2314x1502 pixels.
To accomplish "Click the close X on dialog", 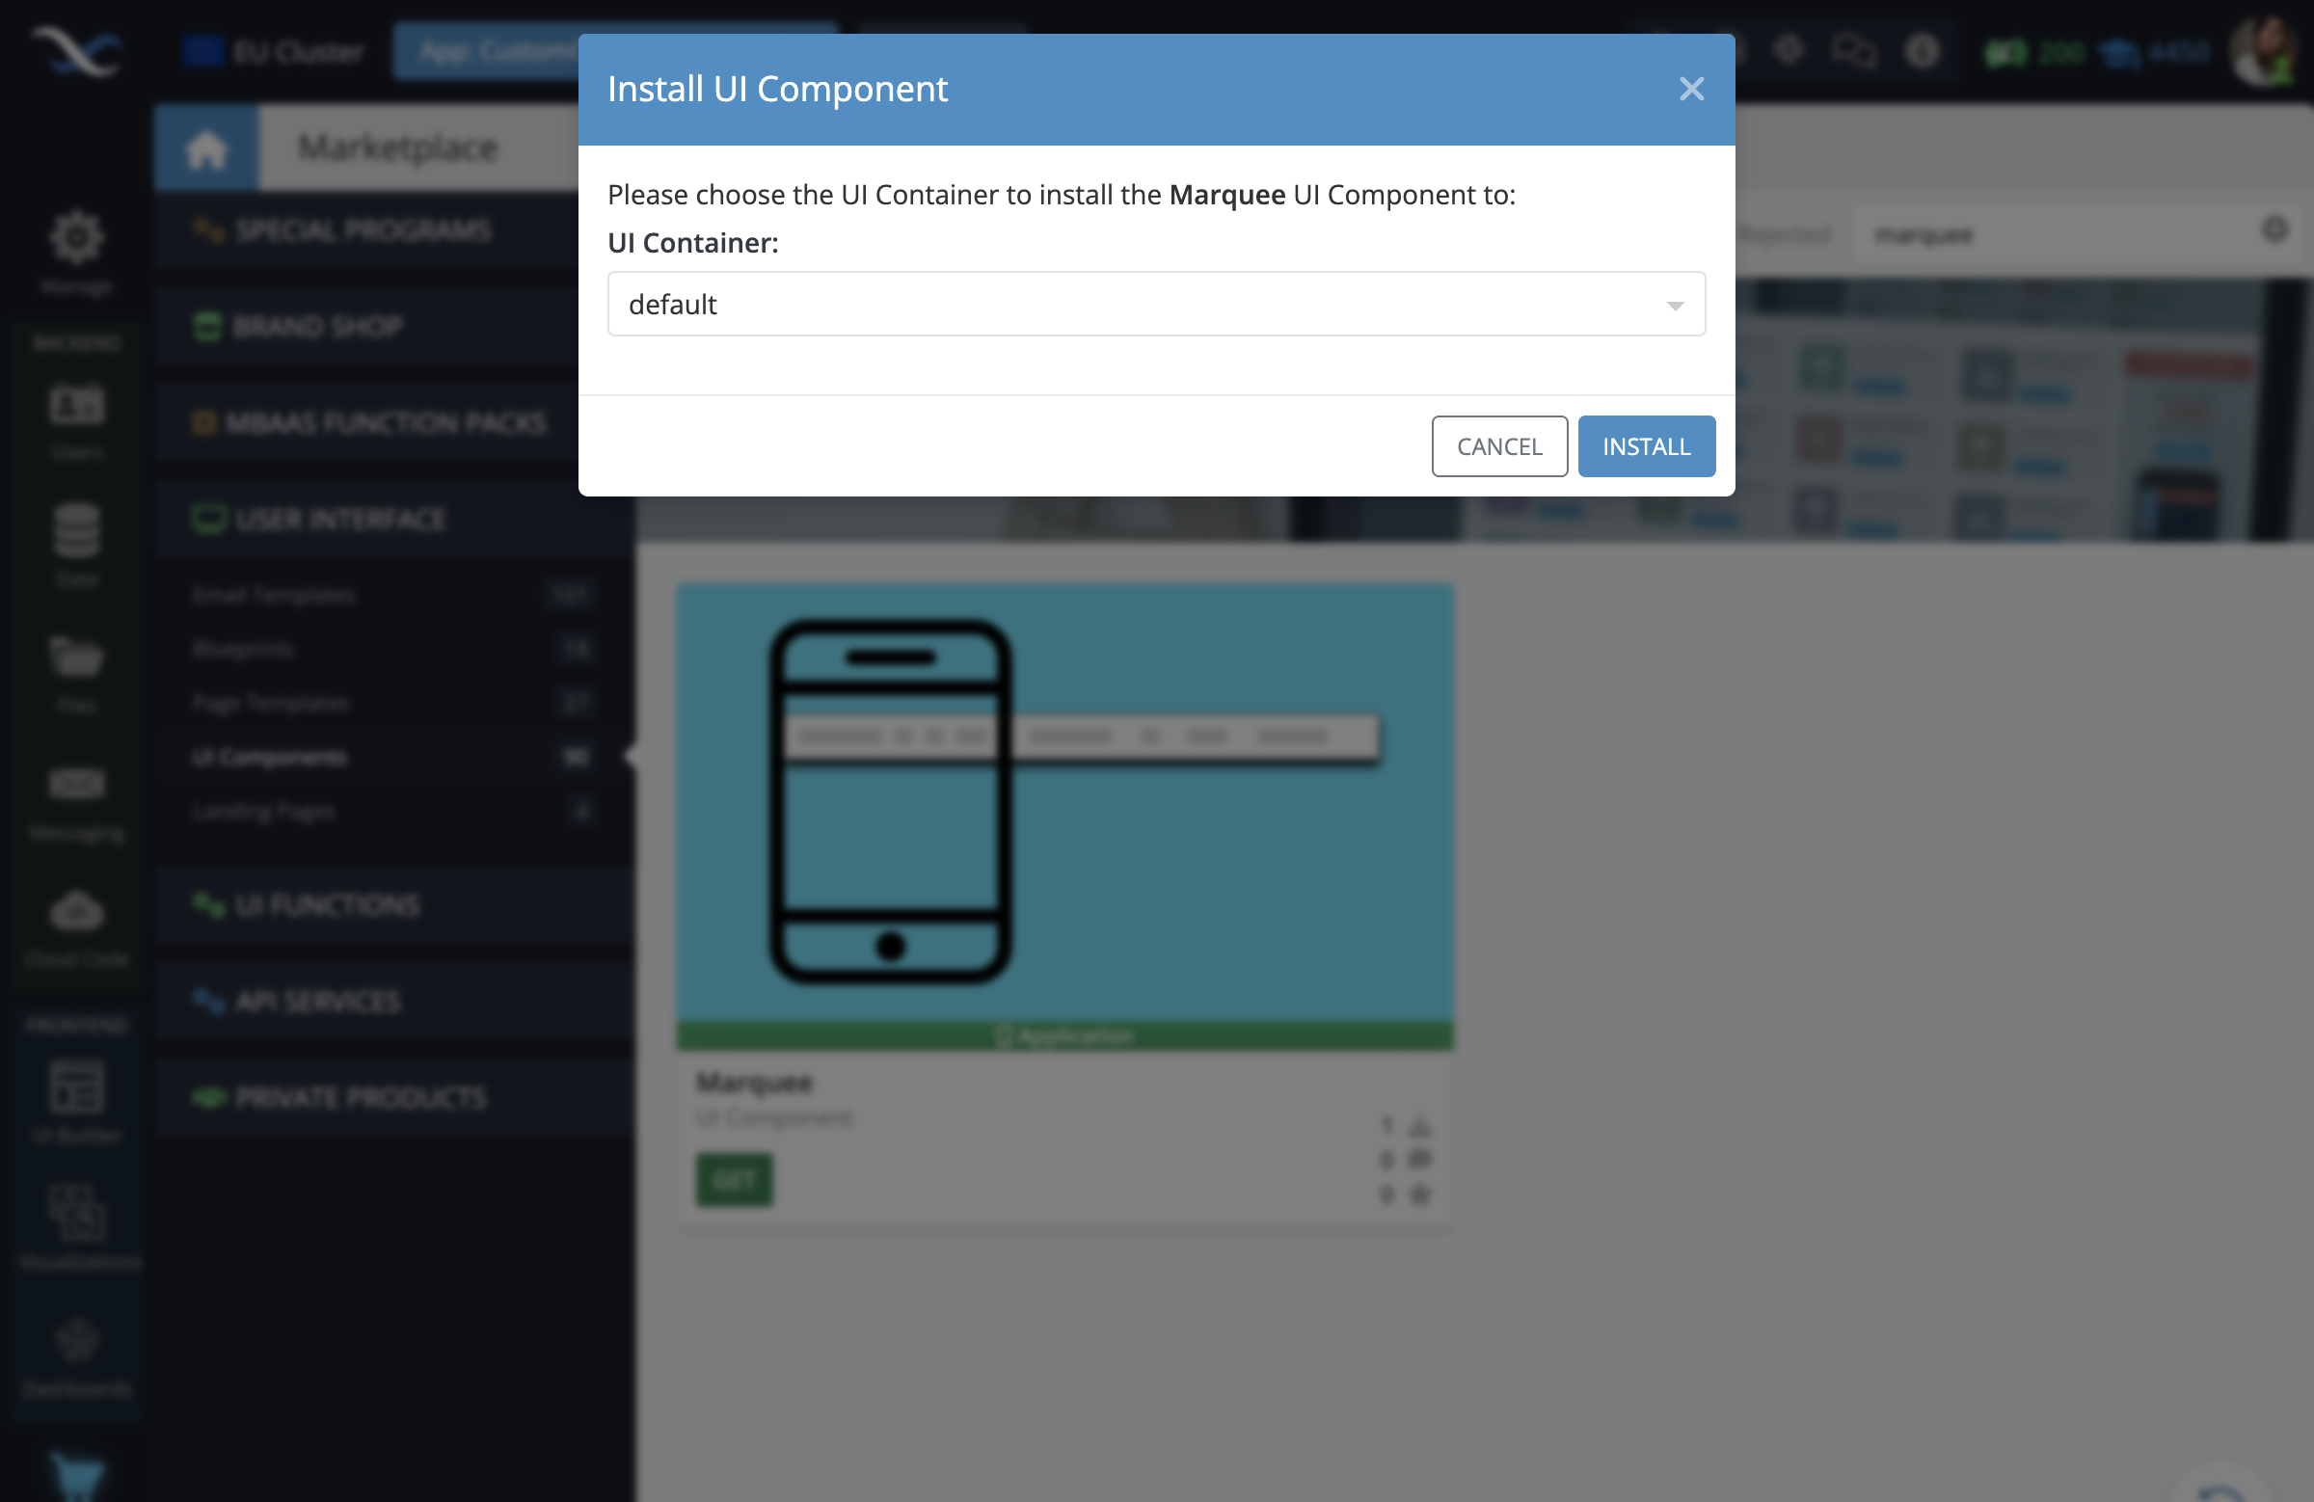I will point(1690,88).
